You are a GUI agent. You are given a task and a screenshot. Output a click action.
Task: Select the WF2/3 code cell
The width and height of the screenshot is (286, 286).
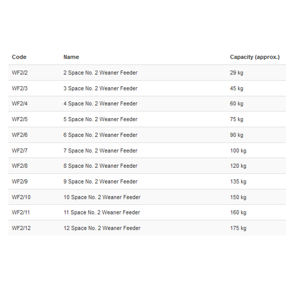(20, 89)
